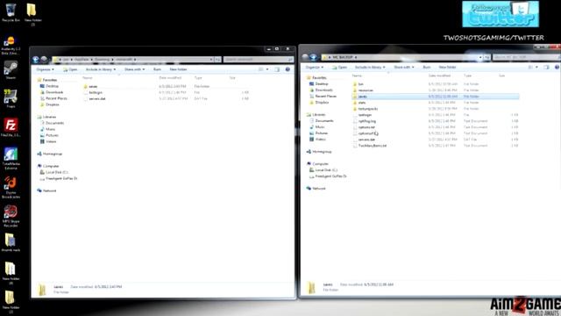561x316 pixels.
Task: Select Homegroup in .minecraft window sidebar
Action: pos(53,154)
